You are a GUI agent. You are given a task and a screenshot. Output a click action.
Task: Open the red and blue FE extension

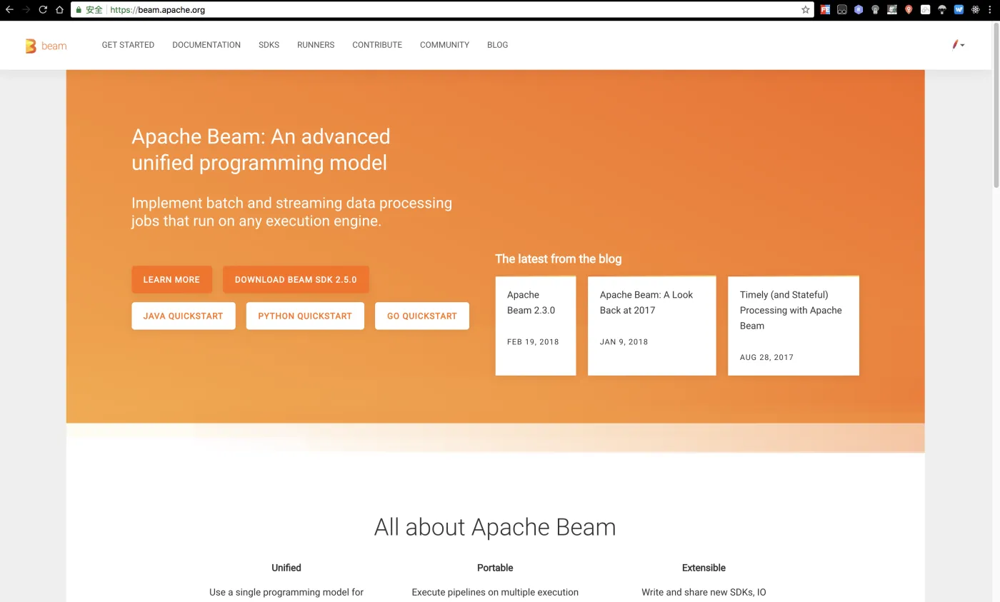click(x=825, y=10)
